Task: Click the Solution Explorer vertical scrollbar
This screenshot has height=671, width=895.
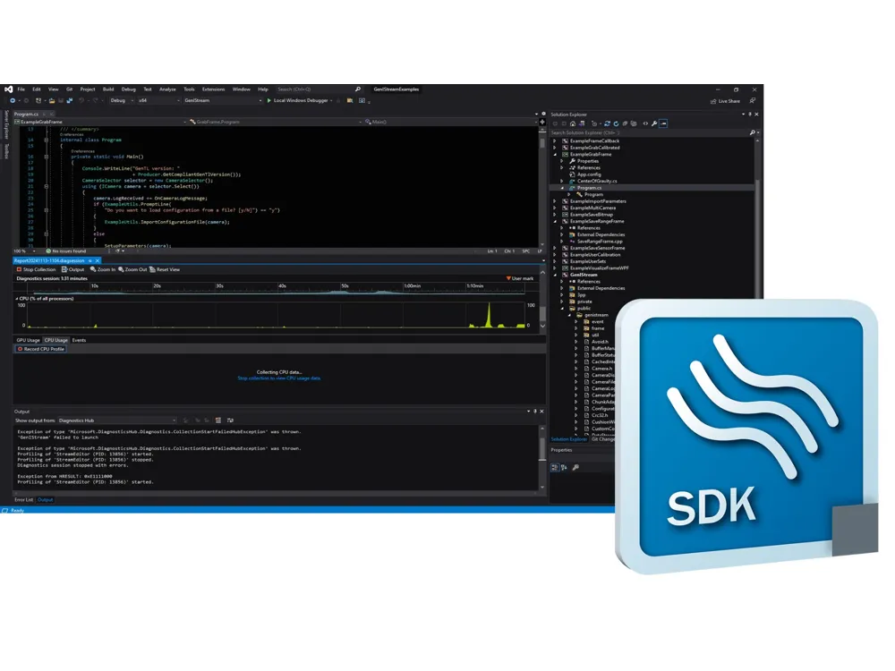Action: tap(757, 217)
